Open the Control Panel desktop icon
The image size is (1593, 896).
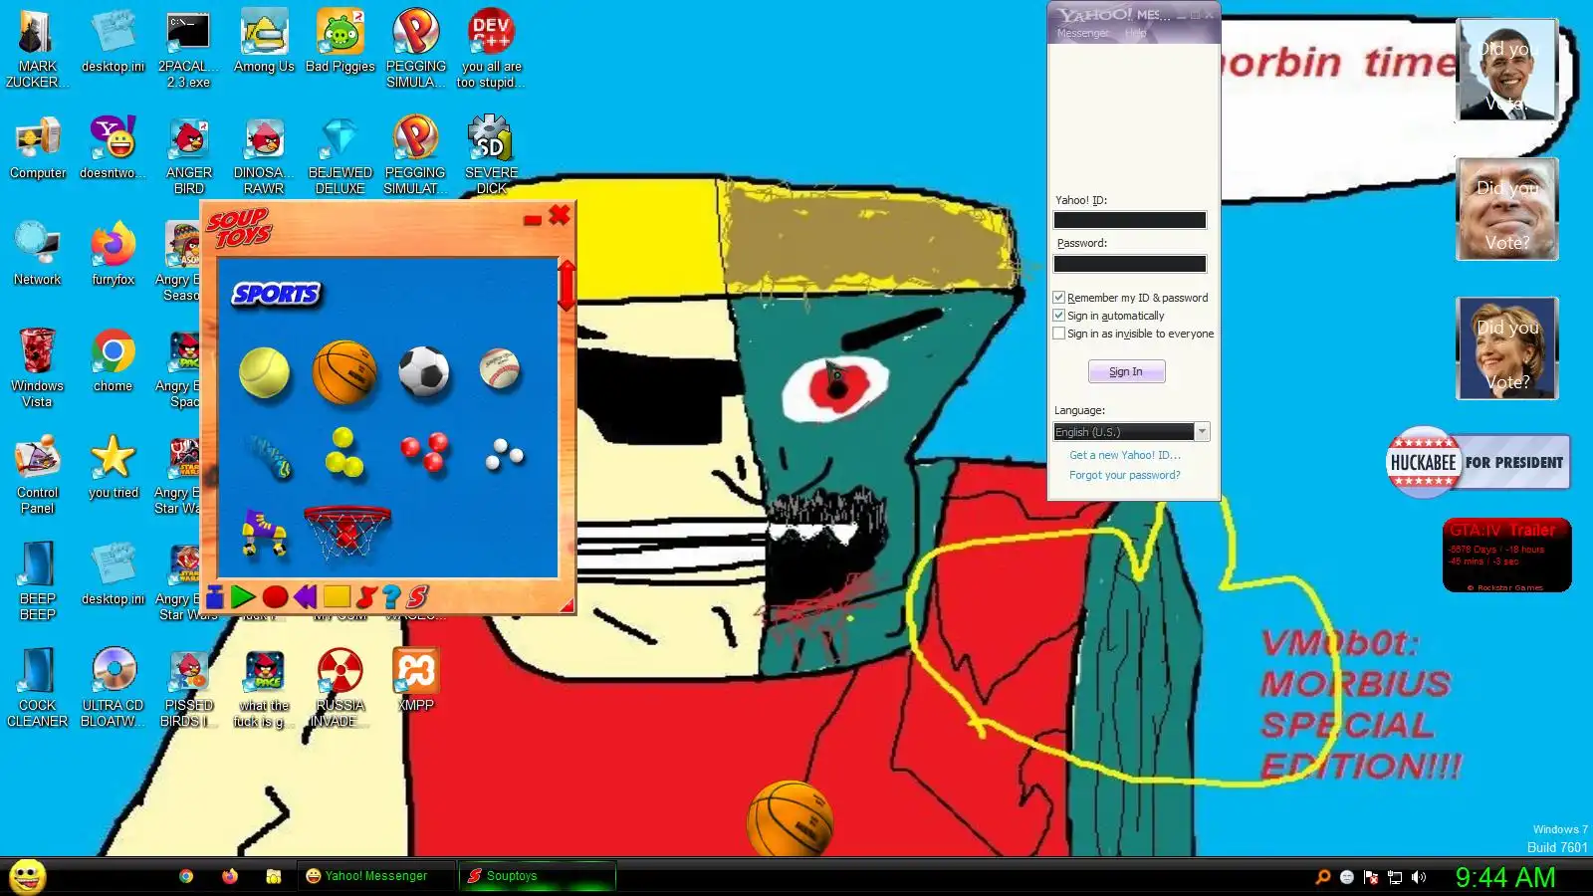tap(38, 475)
